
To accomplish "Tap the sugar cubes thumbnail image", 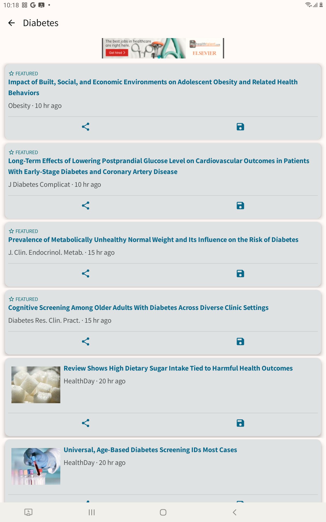I will click(36, 385).
